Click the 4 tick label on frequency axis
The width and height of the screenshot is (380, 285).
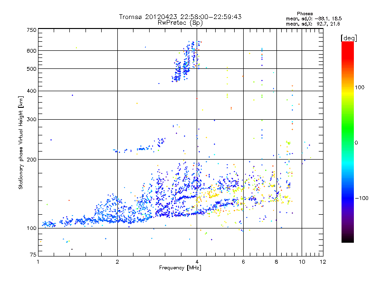197,262
